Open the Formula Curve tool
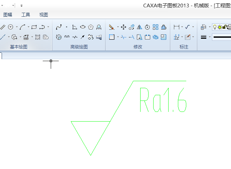The width and height of the screenshot is (231, 169). (74, 27)
